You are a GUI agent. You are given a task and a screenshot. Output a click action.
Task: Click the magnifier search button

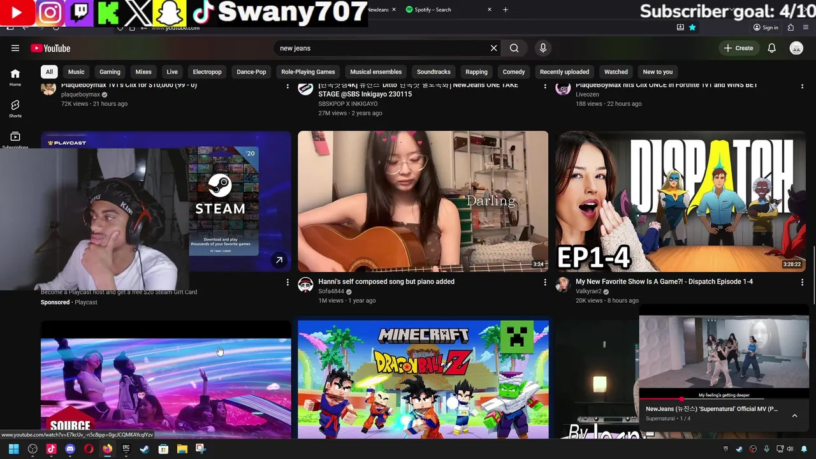coord(514,48)
